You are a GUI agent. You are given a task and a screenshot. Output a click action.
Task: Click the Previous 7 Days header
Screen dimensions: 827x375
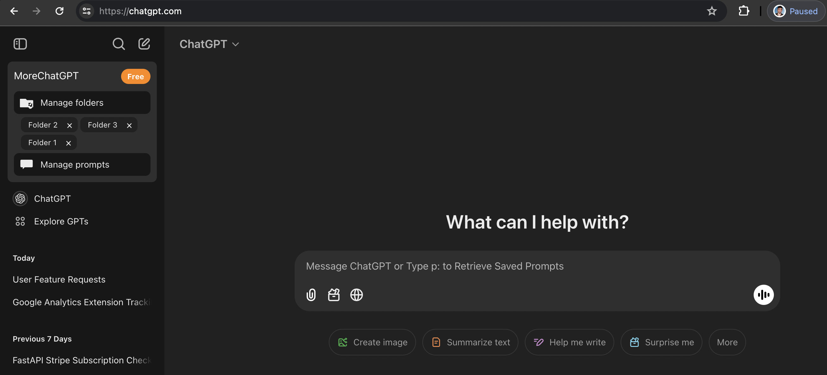[x=42, y=339]
